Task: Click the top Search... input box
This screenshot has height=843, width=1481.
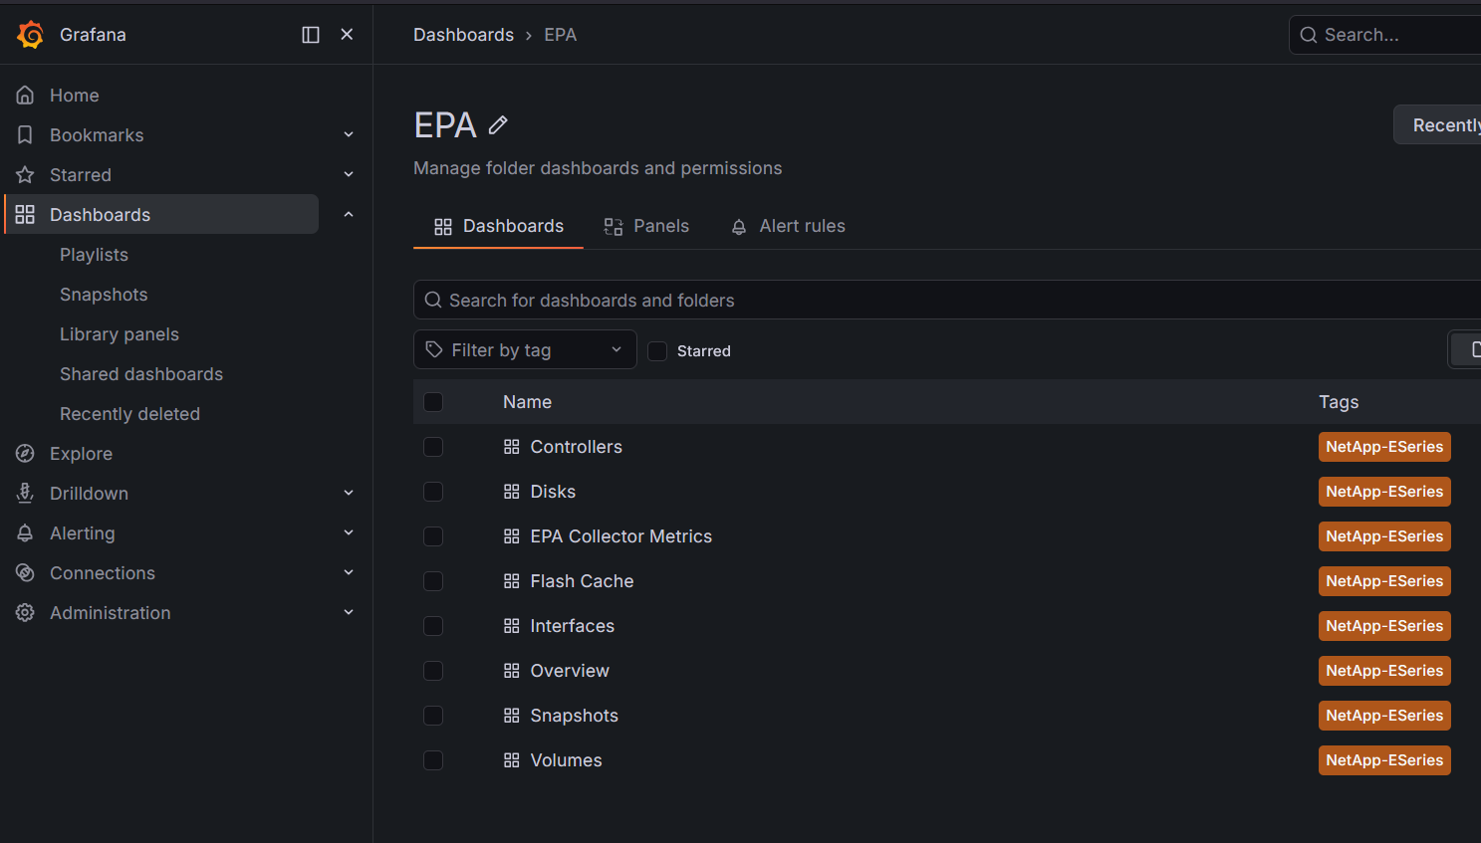Action: pyautogui.click(x=1384, y=35)
